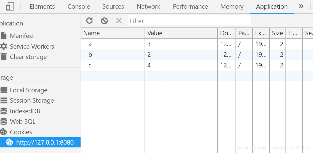Expand the Cookies section

(x=21, y=132)
